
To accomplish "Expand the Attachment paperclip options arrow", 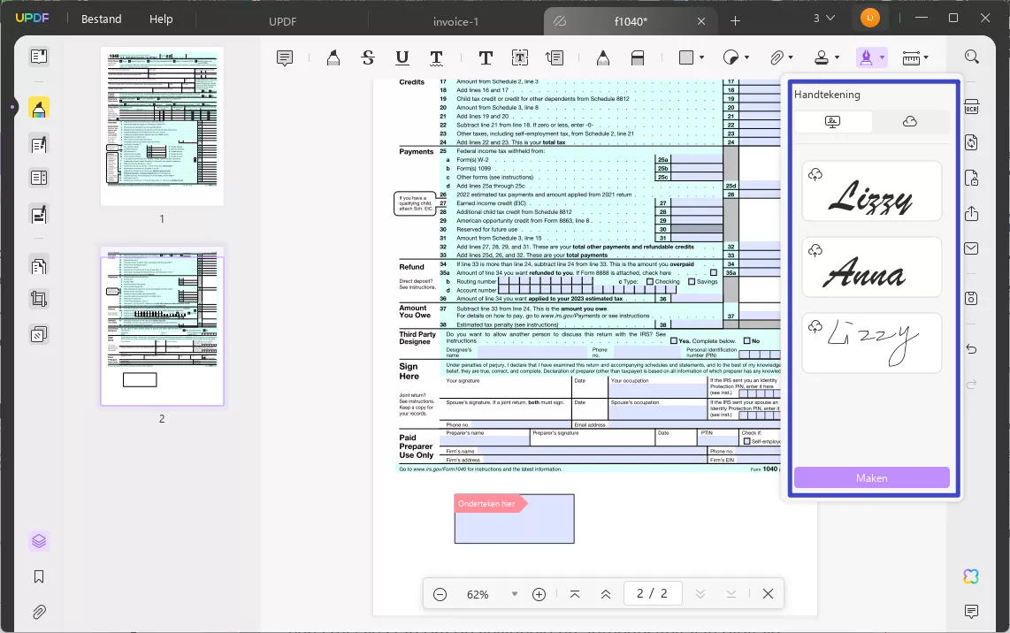I will (791, 58).
